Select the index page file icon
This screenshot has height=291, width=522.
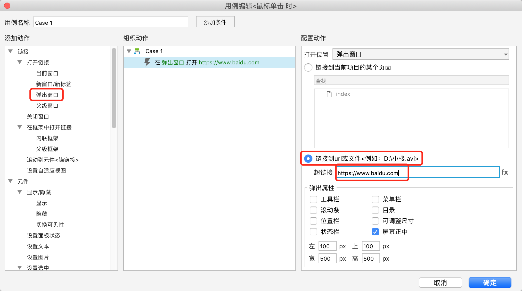329,94
